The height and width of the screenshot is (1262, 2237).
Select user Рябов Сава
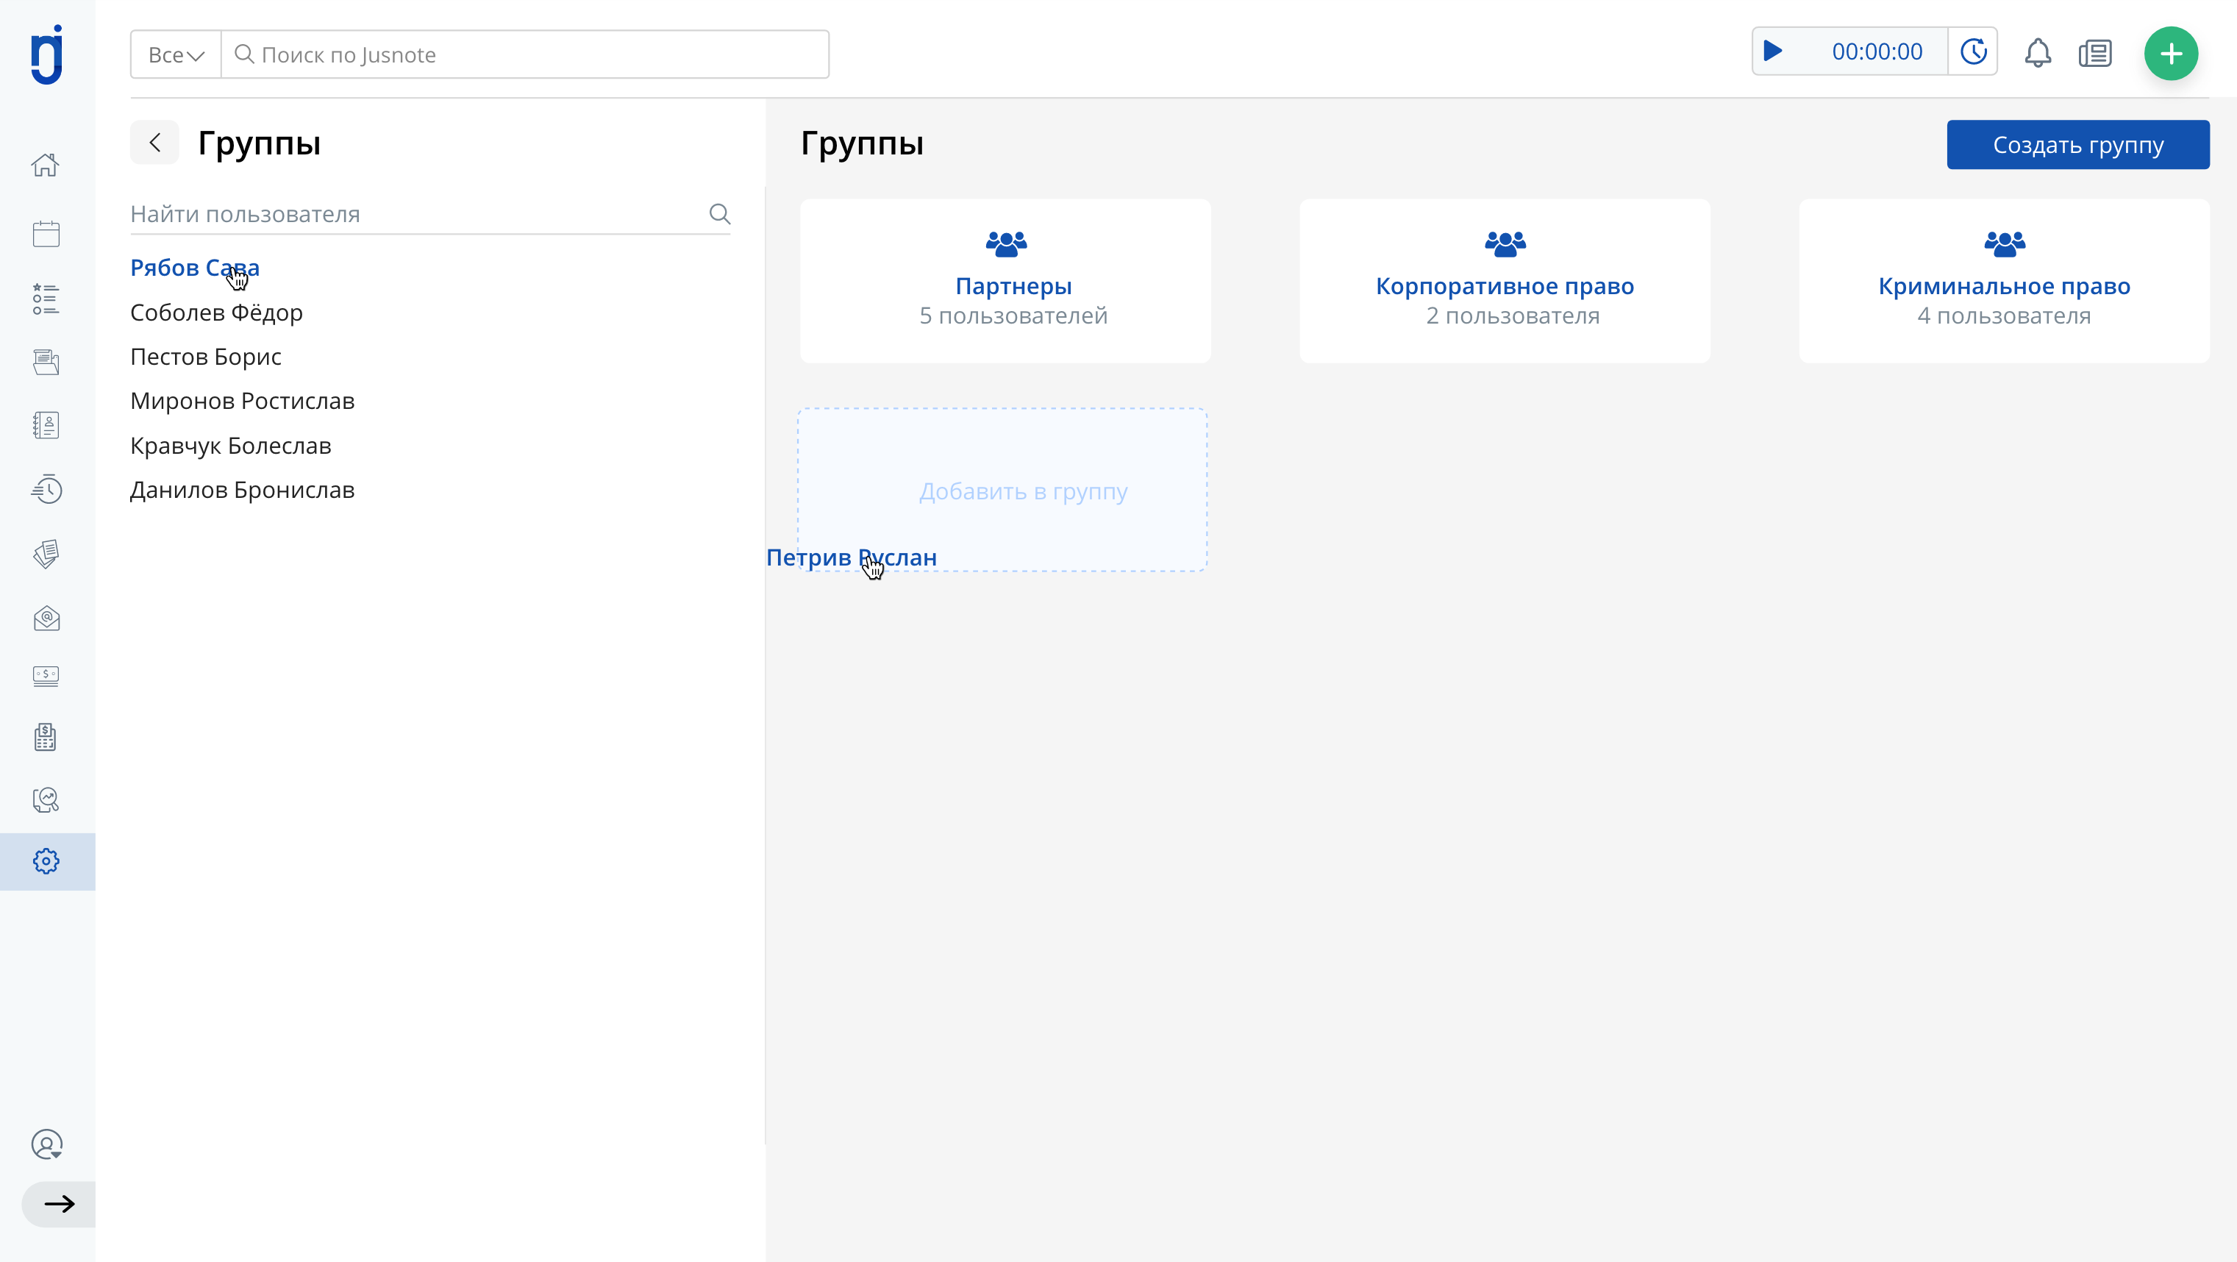coord(195,268)
